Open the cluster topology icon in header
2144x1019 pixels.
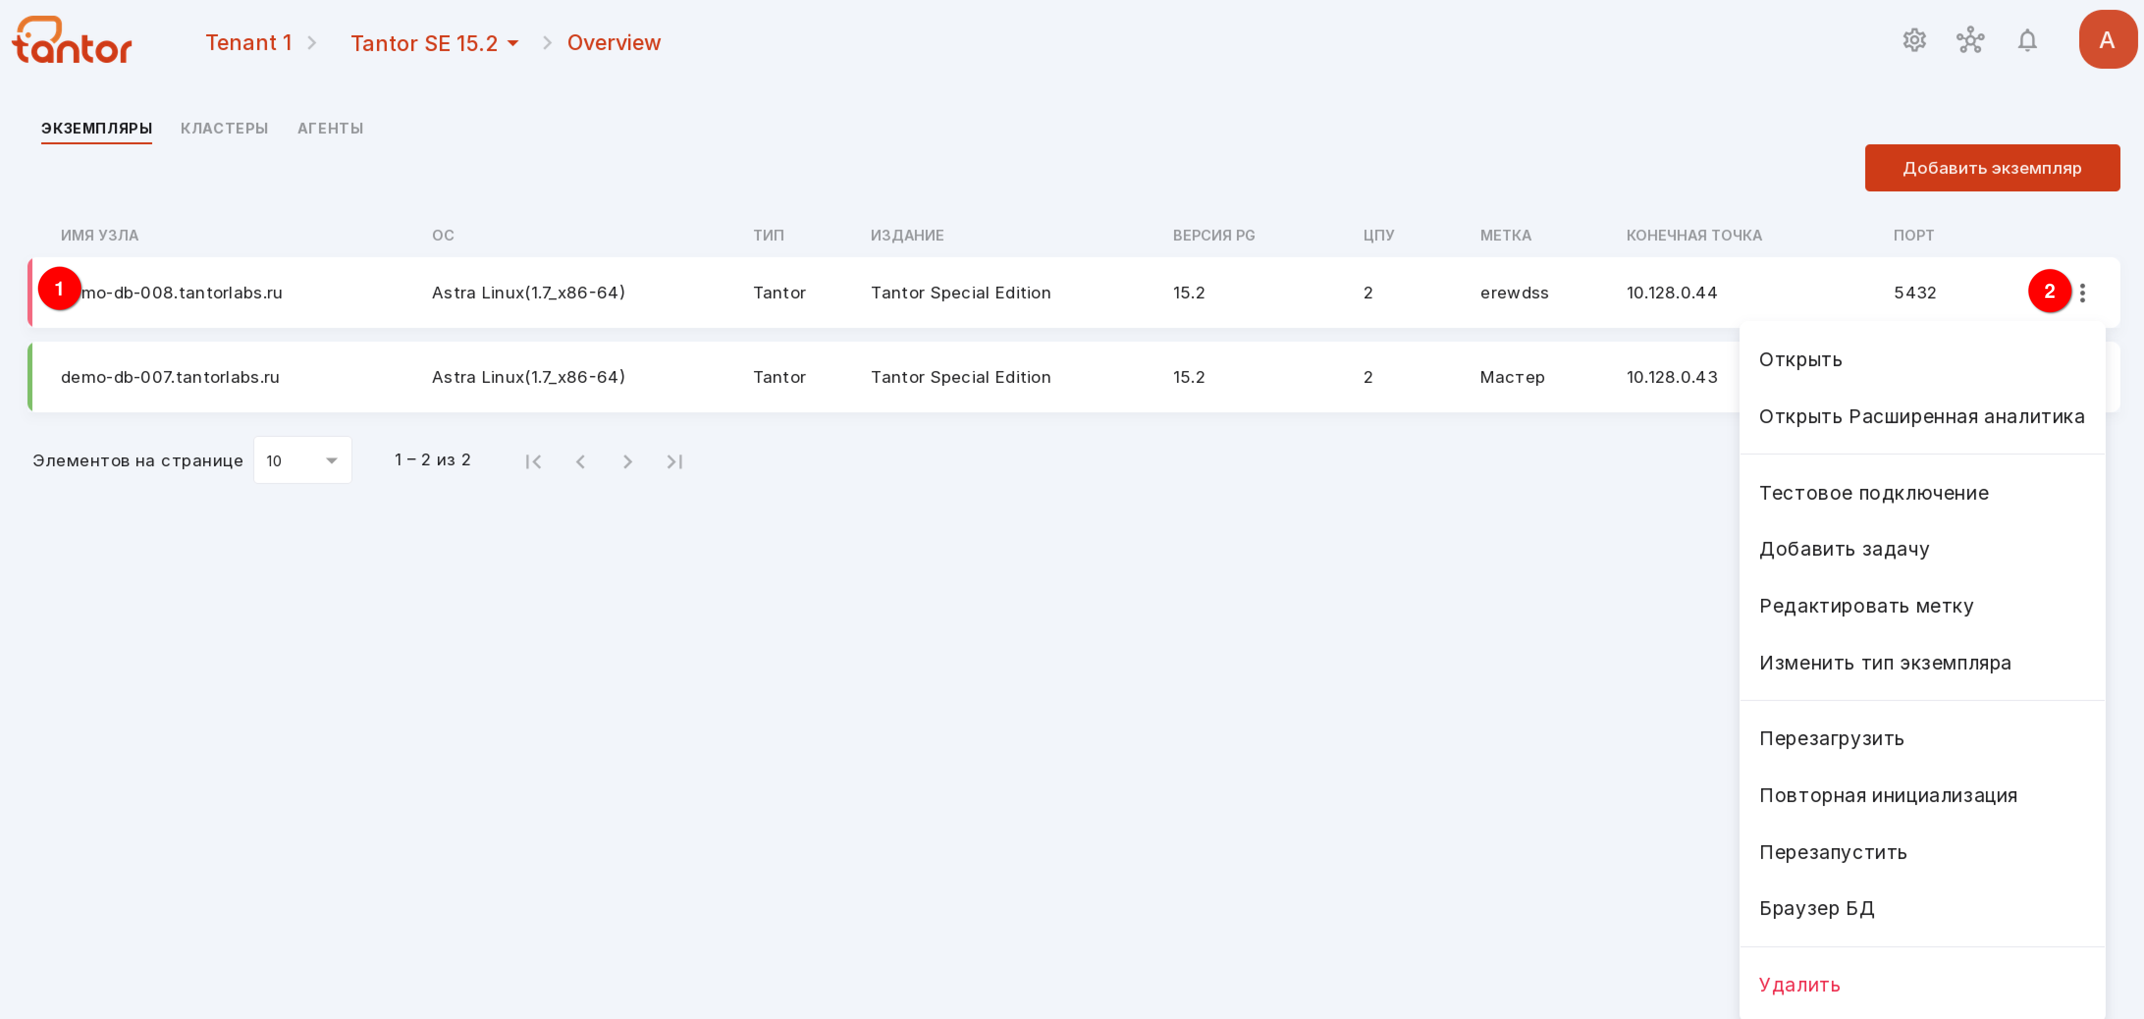[1970, 40]
